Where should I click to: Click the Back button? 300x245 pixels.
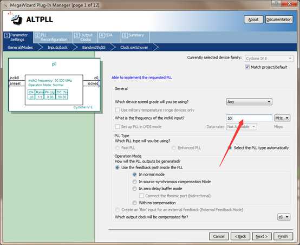(x=240, y=236)
